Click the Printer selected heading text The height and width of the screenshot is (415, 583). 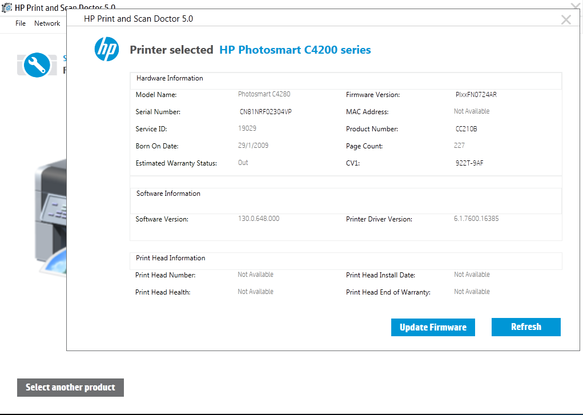tap(171, 50)
